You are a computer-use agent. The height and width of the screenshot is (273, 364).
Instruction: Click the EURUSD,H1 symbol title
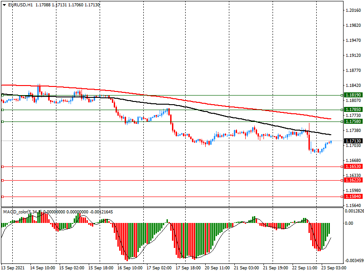pos(20,5)
